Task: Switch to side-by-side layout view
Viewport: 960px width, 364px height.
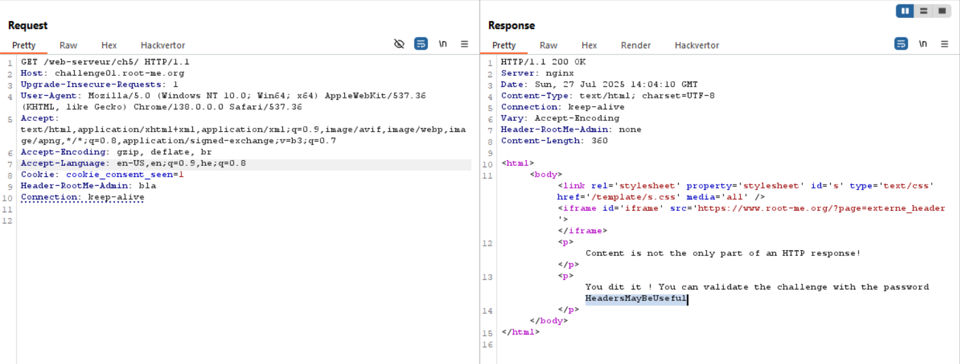Action: click(x=905, y=11)
